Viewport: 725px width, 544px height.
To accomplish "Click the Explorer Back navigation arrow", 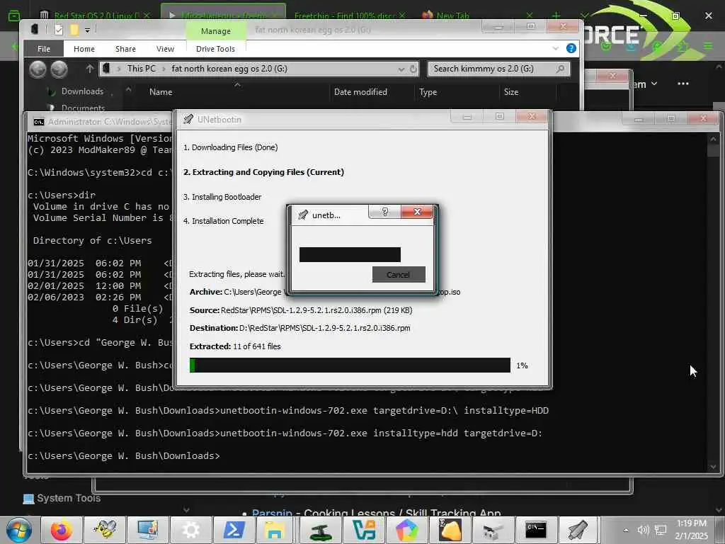I will point(38,69).
